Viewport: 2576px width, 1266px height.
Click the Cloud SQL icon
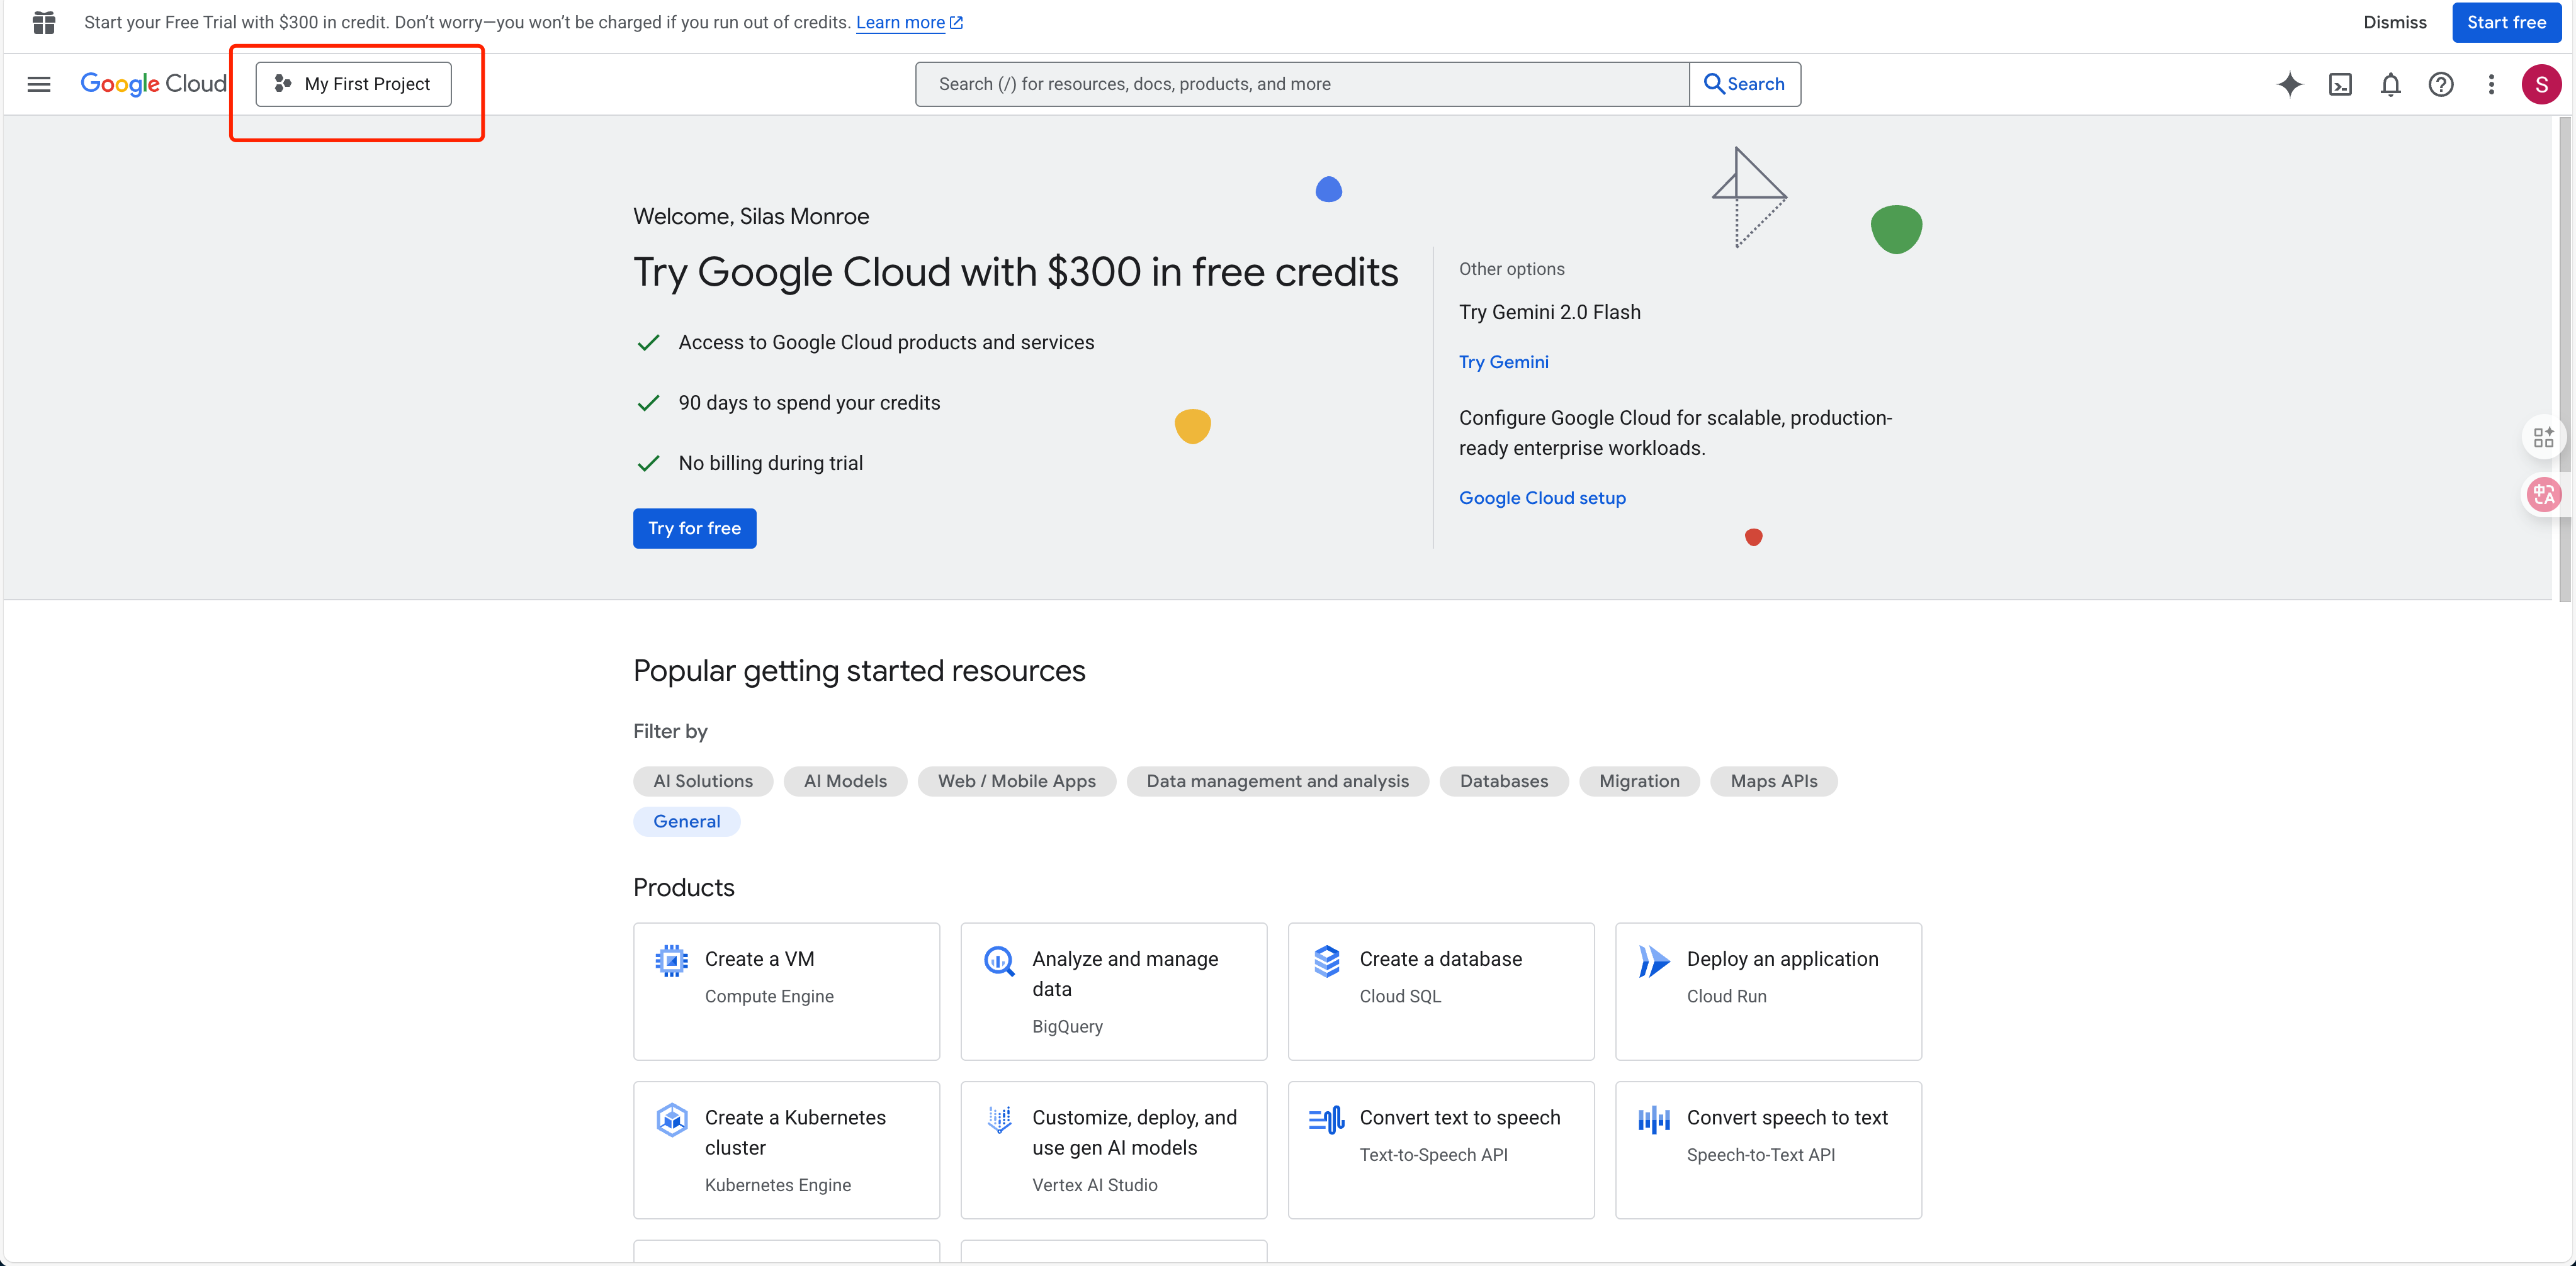click(1326, 960)
